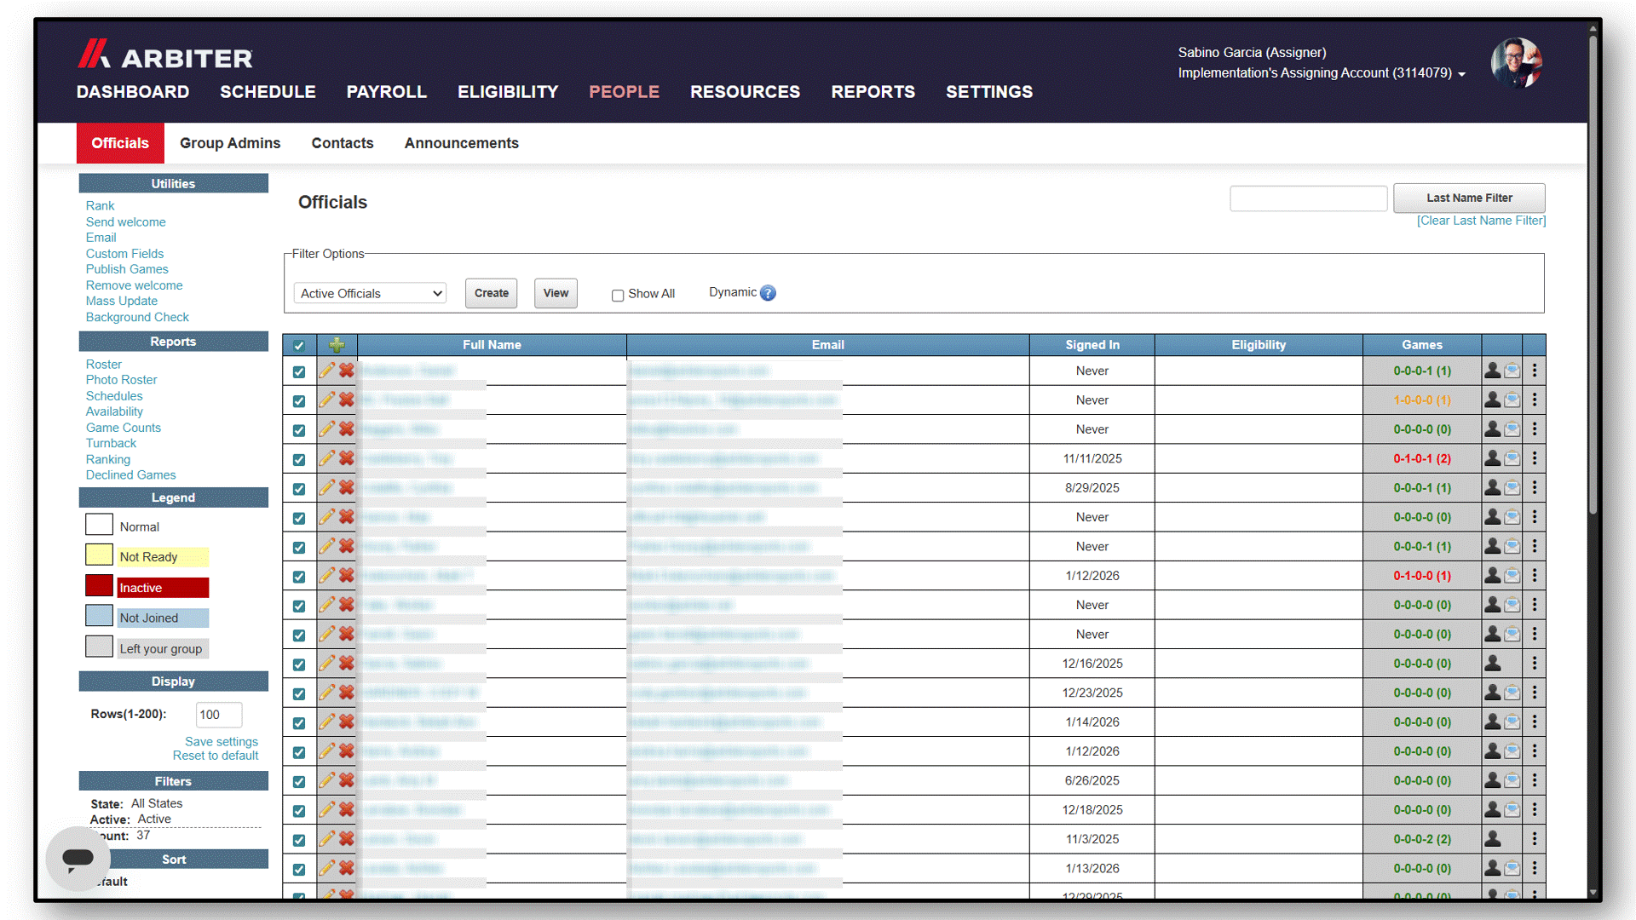Open the chat bubble widget icon
Screen dimensions: 1636x920
coord(78,858)
